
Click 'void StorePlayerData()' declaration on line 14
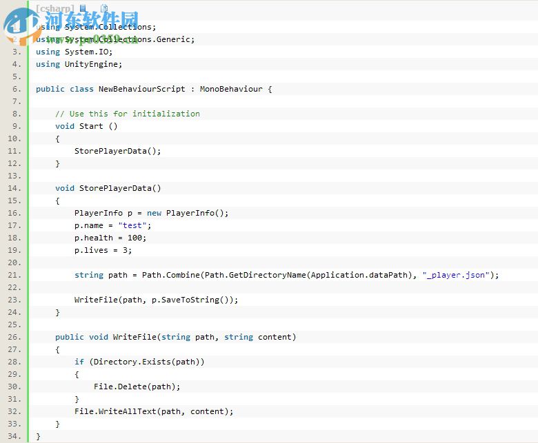(x=108, y=188)
